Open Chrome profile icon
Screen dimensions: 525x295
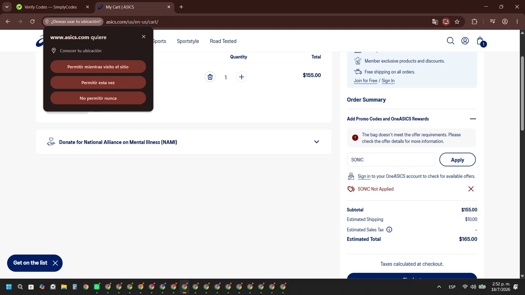[x=505, y=22]
